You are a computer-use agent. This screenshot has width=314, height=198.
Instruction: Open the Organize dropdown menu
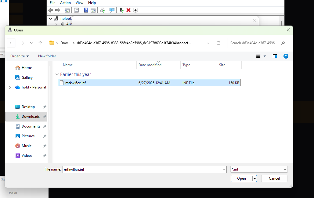(x=20, y=56)
